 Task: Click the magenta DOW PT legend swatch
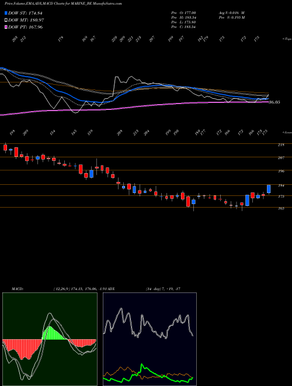6,27
